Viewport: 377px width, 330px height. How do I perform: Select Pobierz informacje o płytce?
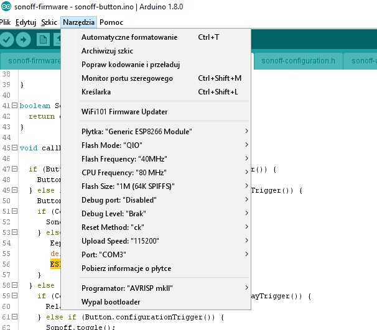pyautogui.click(x=156, y=268)
